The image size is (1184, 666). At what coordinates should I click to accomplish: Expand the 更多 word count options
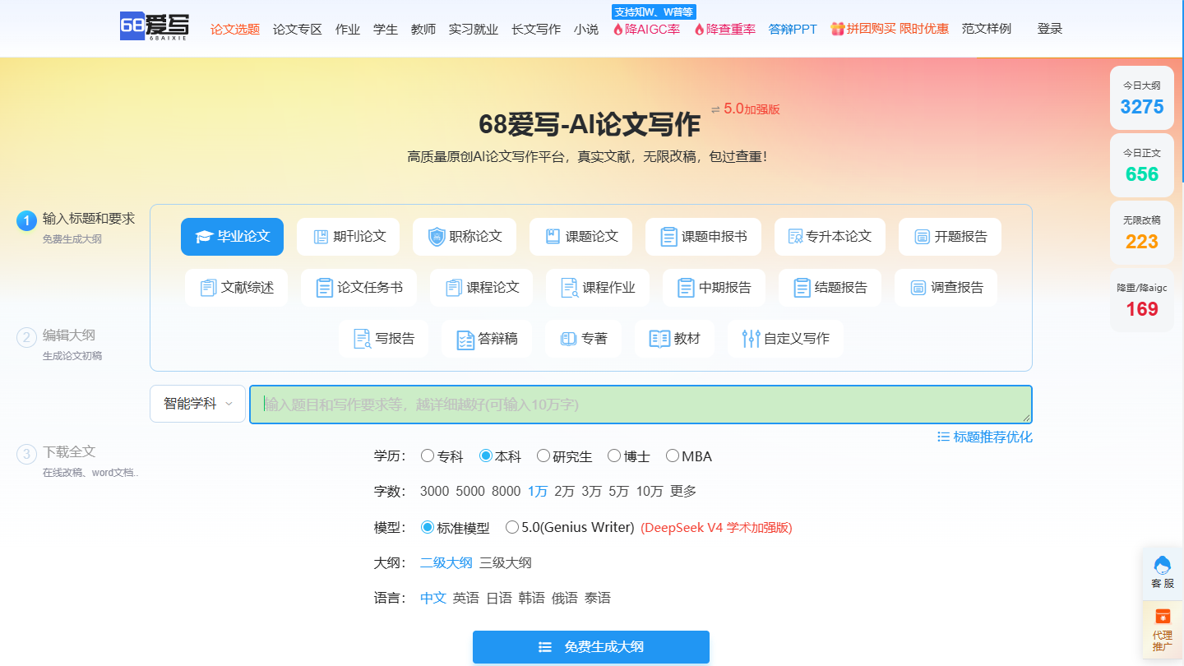(x=683, y=492)
